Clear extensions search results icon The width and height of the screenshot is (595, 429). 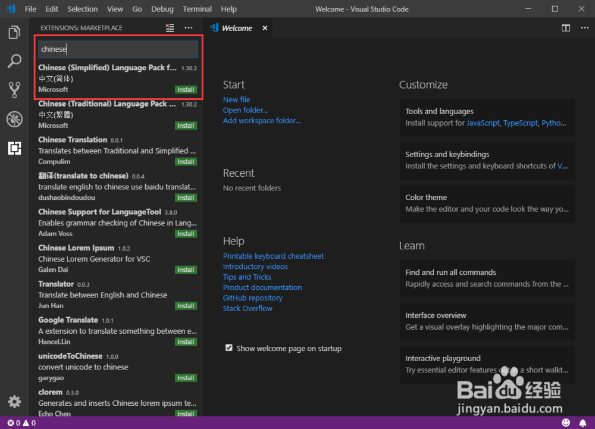tap(170, 28)
